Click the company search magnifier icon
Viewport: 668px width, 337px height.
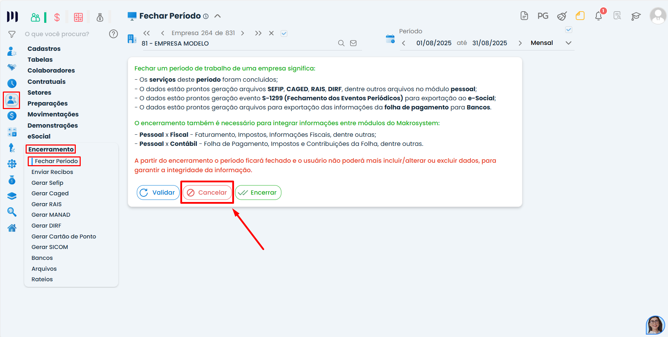pyautogui.click(x=341, y=43)
